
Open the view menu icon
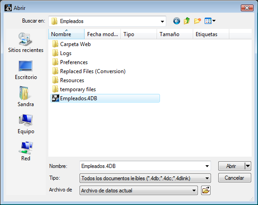click(x=210, y=21)
